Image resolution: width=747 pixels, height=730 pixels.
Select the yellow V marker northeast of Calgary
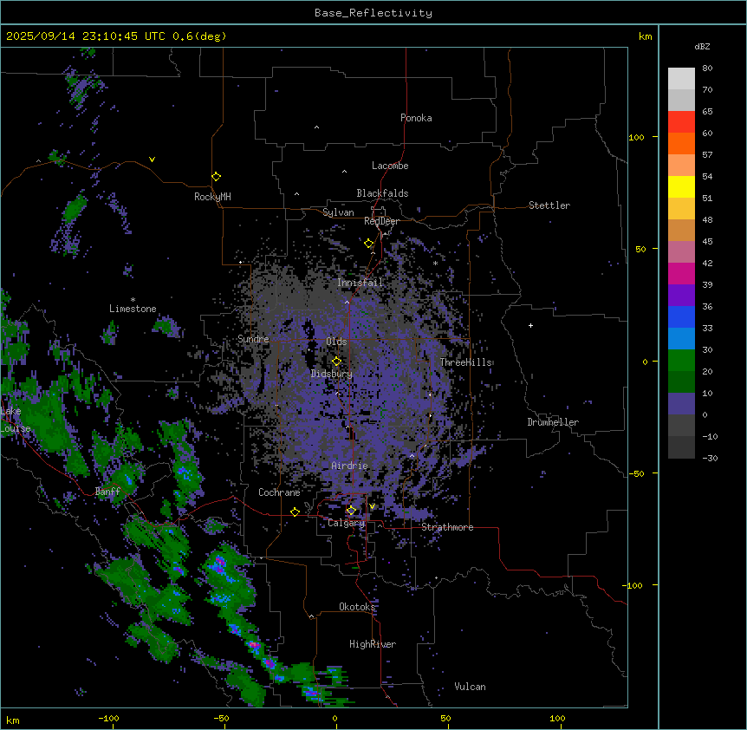point(372,506)
